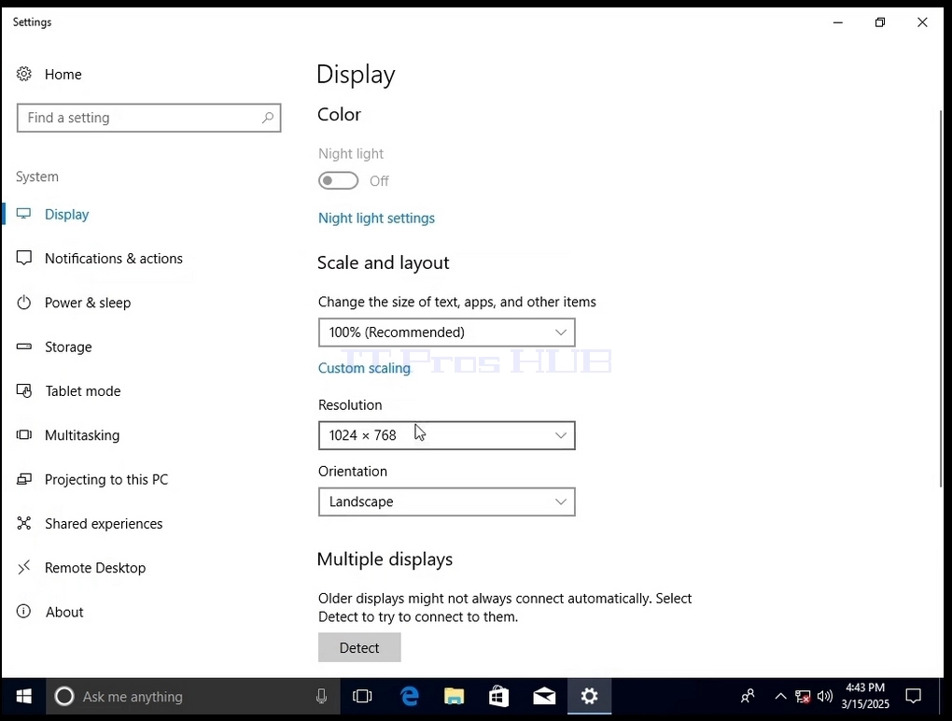Screen dimensions: 952x721
Task: Click the Cortana circle icon
Action: click(64, 696)
